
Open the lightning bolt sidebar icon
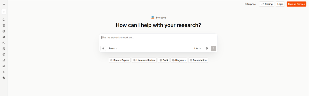click(4, 72)
